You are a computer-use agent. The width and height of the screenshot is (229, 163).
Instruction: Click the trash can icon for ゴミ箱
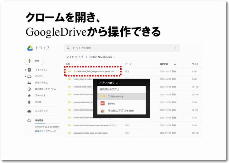coord(29,102)
